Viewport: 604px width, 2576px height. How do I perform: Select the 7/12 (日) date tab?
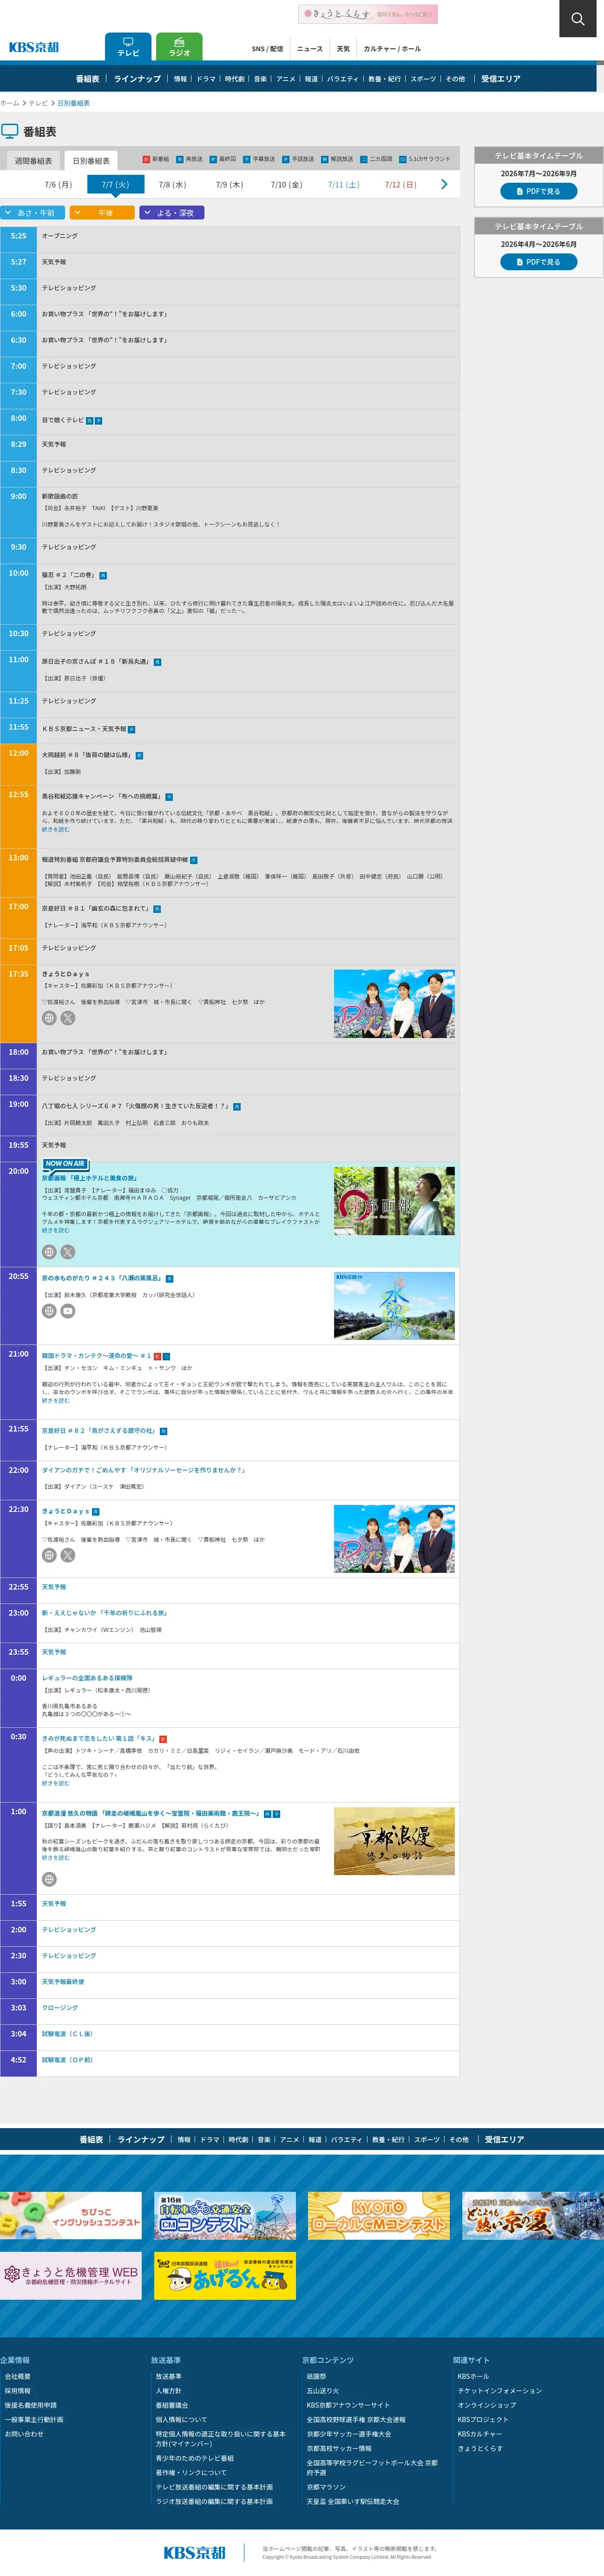click(x=400, y=184)
